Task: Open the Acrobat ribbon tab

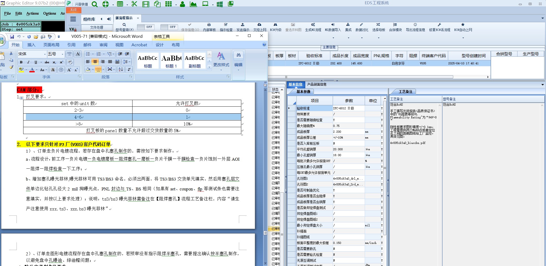Action: [x=139, y=45]
